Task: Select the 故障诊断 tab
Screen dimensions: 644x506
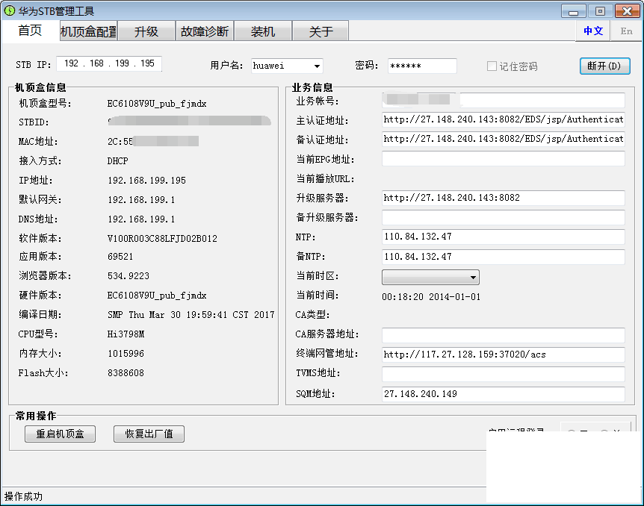Action: [205, 31]
